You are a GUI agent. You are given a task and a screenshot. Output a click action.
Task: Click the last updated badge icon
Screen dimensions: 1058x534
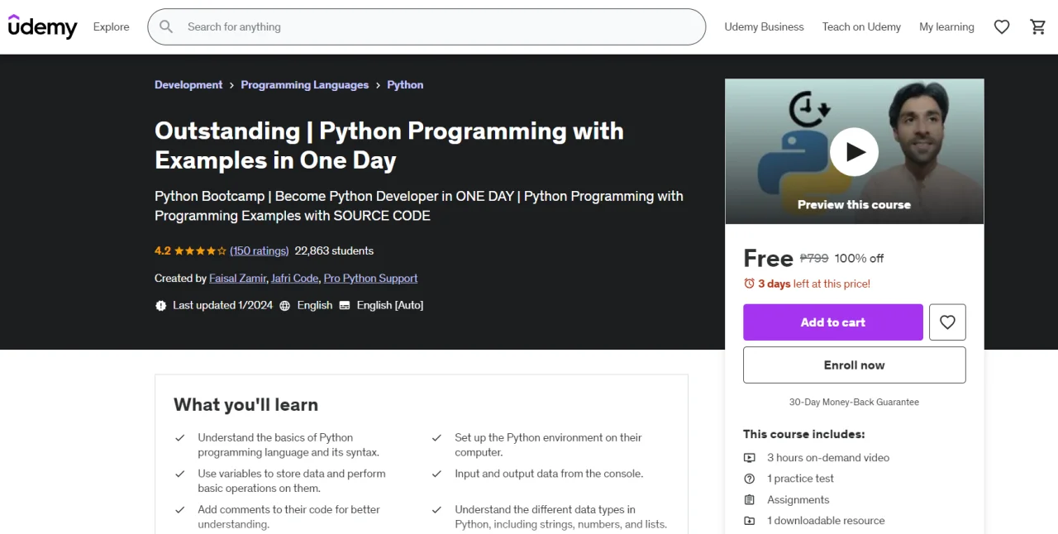[161, 306]
